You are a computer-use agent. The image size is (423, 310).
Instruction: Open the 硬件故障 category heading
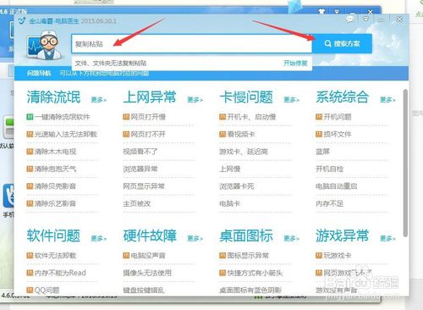click(x=150, y=235)
